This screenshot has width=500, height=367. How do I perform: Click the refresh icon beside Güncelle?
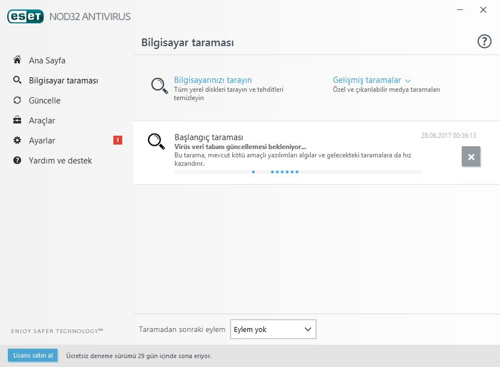point(17,100)
